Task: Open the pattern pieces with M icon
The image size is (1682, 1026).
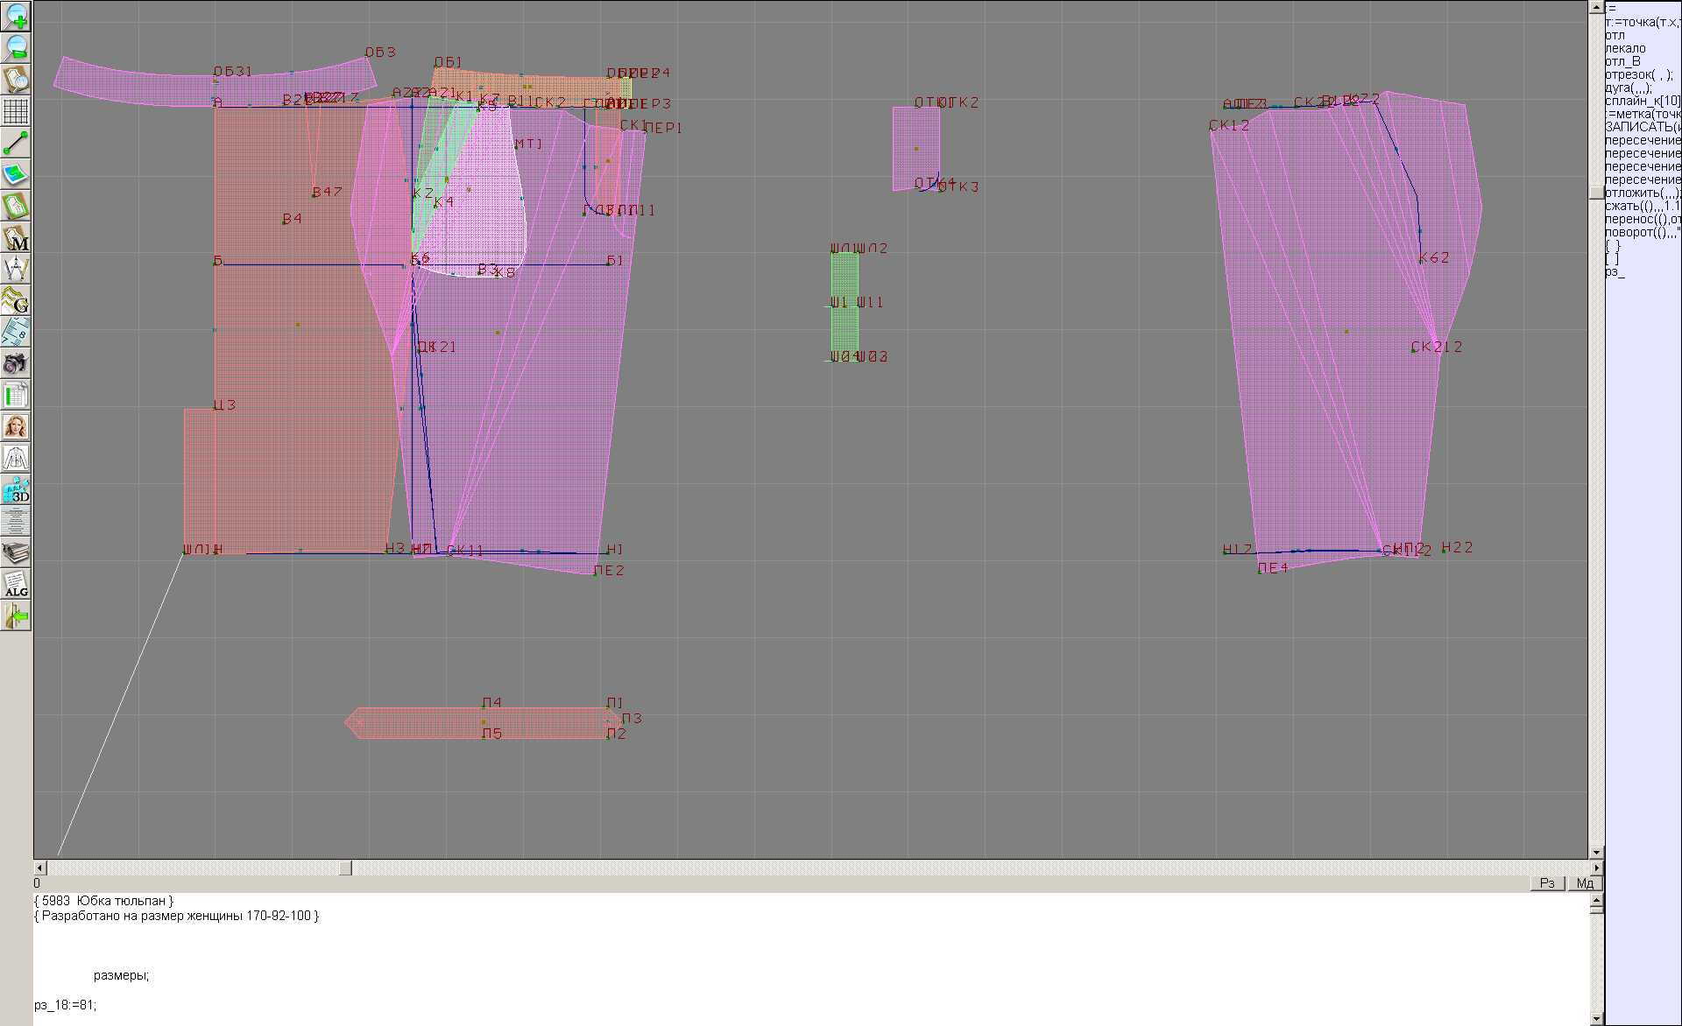Action: pyautogui.click(x=16, y=237)
